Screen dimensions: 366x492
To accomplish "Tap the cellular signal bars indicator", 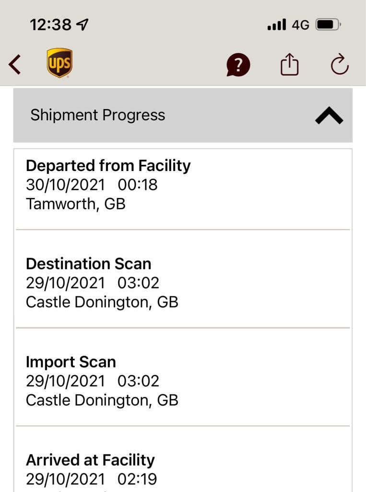I will 276,25.
